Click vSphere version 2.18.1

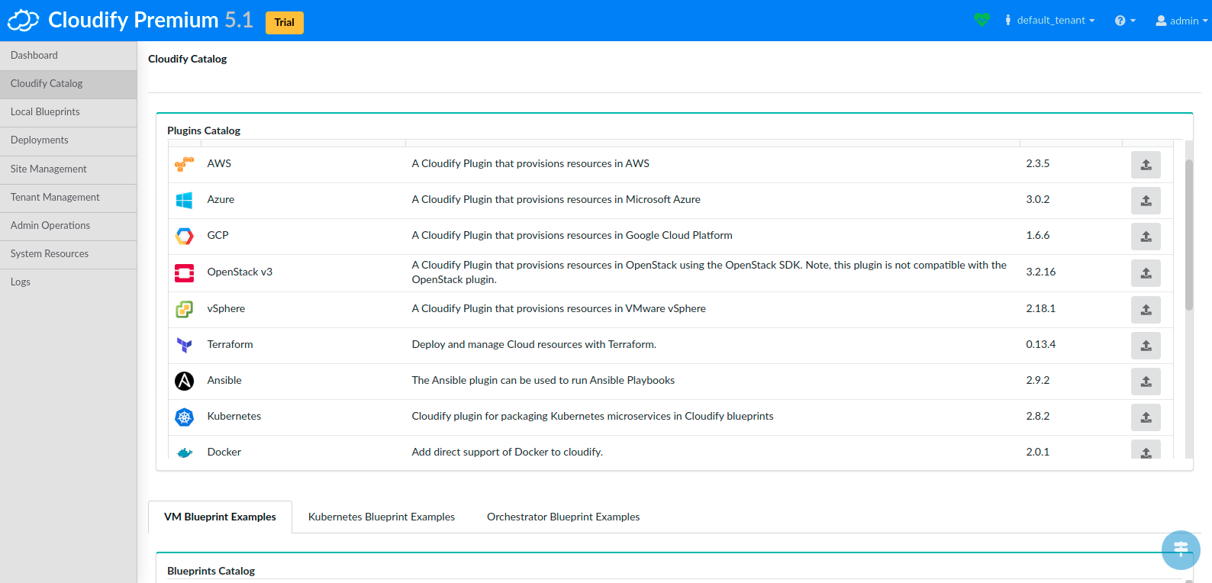pyautogui.click(x=1040, y=309)
